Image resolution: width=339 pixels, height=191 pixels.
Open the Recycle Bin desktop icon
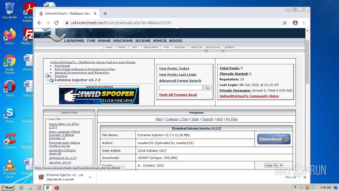pyautogui.click(x=10, y=11)
